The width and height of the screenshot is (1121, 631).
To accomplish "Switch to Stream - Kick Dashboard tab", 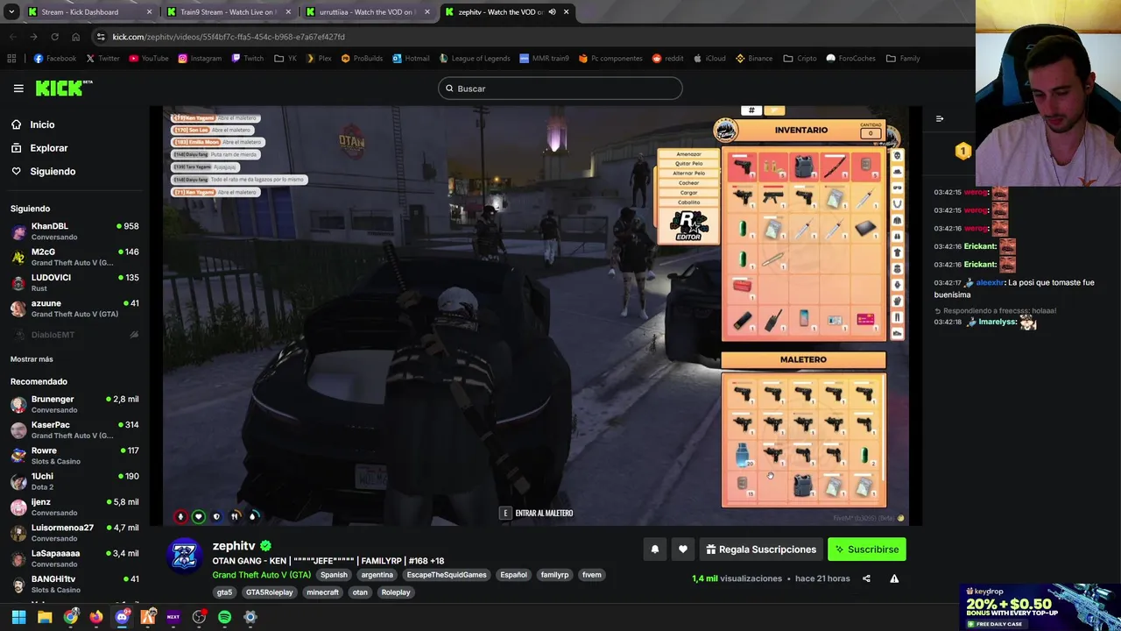I will tap(90, 12).
